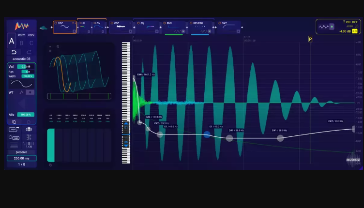Click the colorful waveform logo
This screenshot has width=364, height=208.
(x=22, y=26)
